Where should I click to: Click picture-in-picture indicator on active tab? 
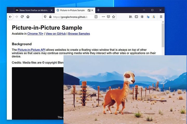89,10
